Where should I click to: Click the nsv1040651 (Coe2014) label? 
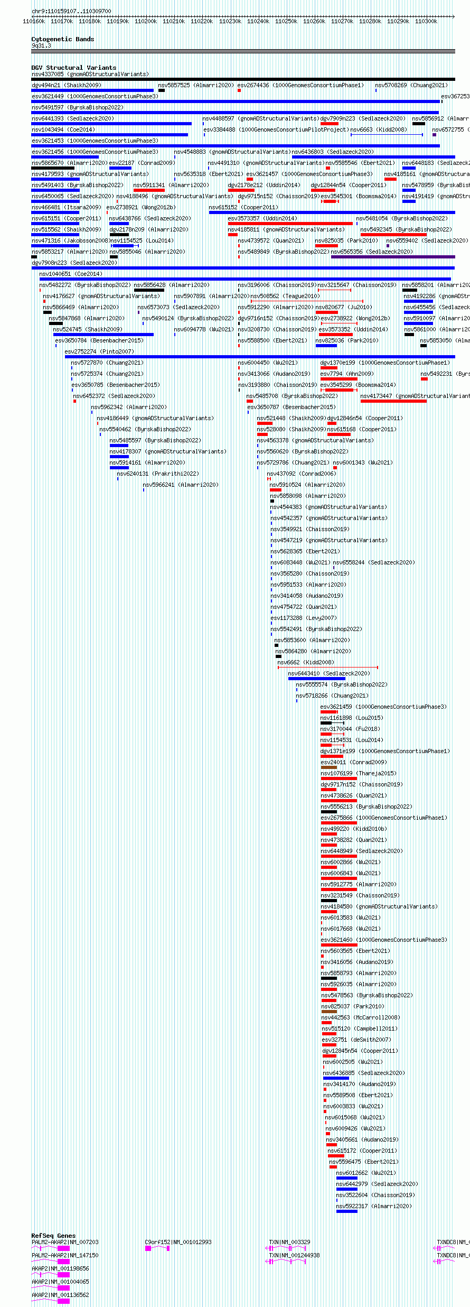tap(71, 274)
